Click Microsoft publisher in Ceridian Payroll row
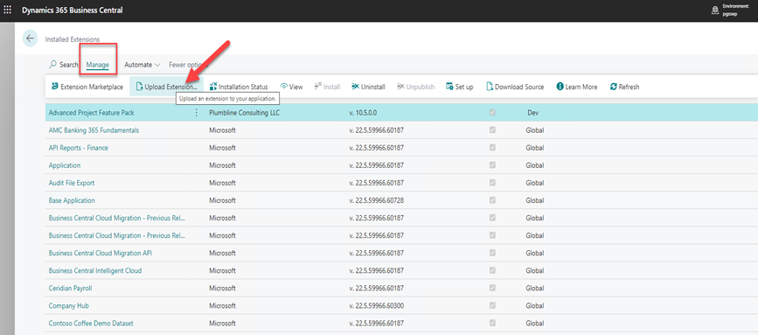 coord(222,288)
